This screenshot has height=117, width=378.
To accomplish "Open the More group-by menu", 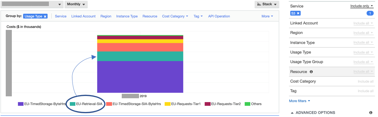I will click(267, 16).
